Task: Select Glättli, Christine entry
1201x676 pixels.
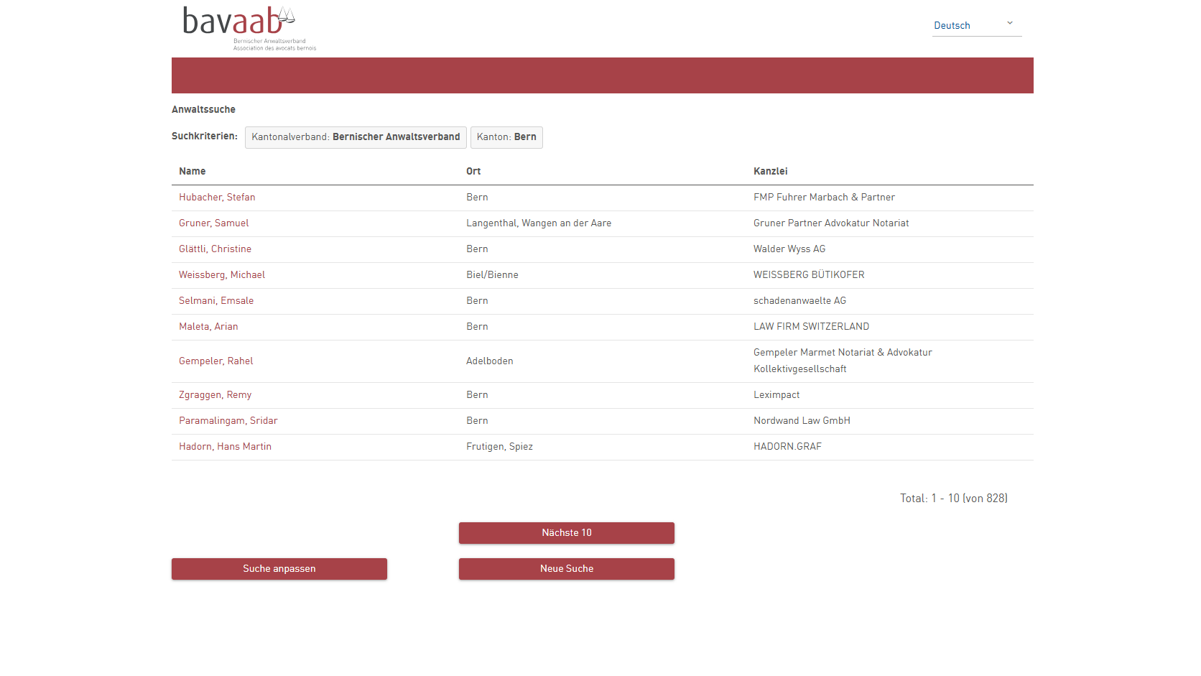Action: [215, 249]
